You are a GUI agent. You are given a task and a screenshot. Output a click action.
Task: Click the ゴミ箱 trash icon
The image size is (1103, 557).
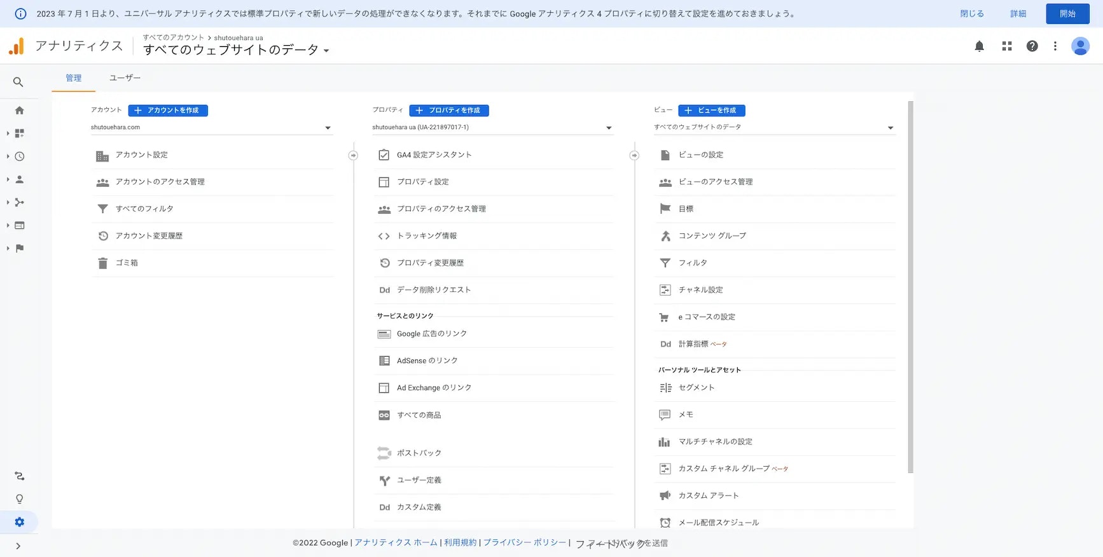pyautogui.click(x=102, y=263)
